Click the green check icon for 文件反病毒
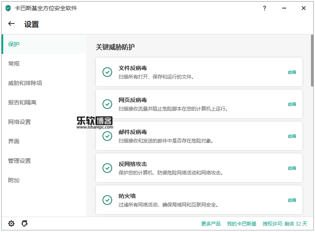The height and width of the screenshot is (232, 315). click(x=107, y=72)
